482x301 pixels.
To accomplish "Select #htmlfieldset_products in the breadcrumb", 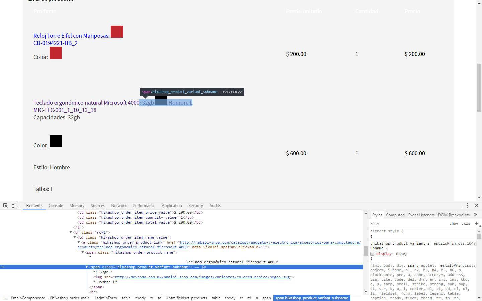I will (186, 298).
